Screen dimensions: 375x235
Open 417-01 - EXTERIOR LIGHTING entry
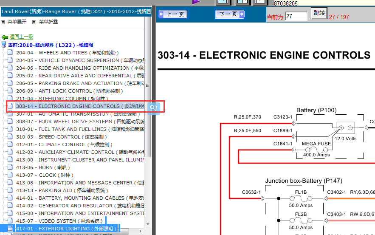click(x=66, y=229)
